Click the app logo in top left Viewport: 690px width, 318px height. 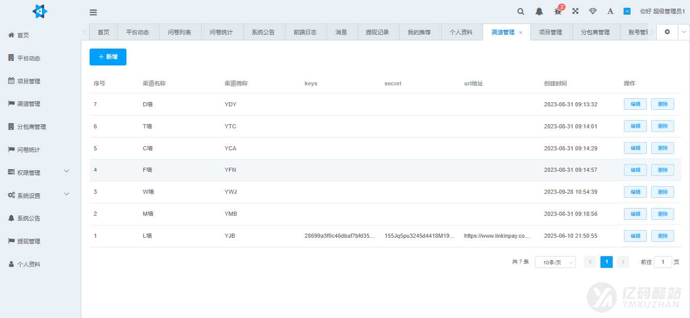(40, 11)
